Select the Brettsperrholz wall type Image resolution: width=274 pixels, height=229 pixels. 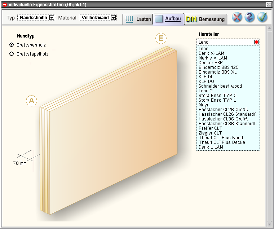pos(12,45)
